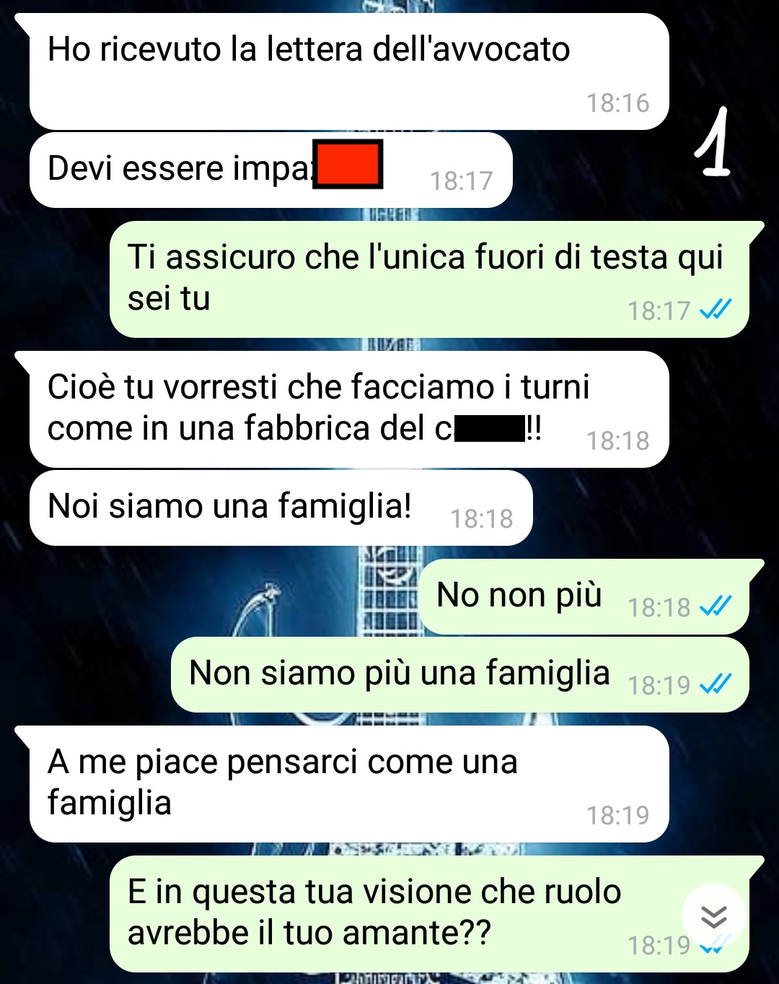
Task: Tap read receipt ticks on 'sei tu' message
Action: pyautogui.click(x=716, y=310)
